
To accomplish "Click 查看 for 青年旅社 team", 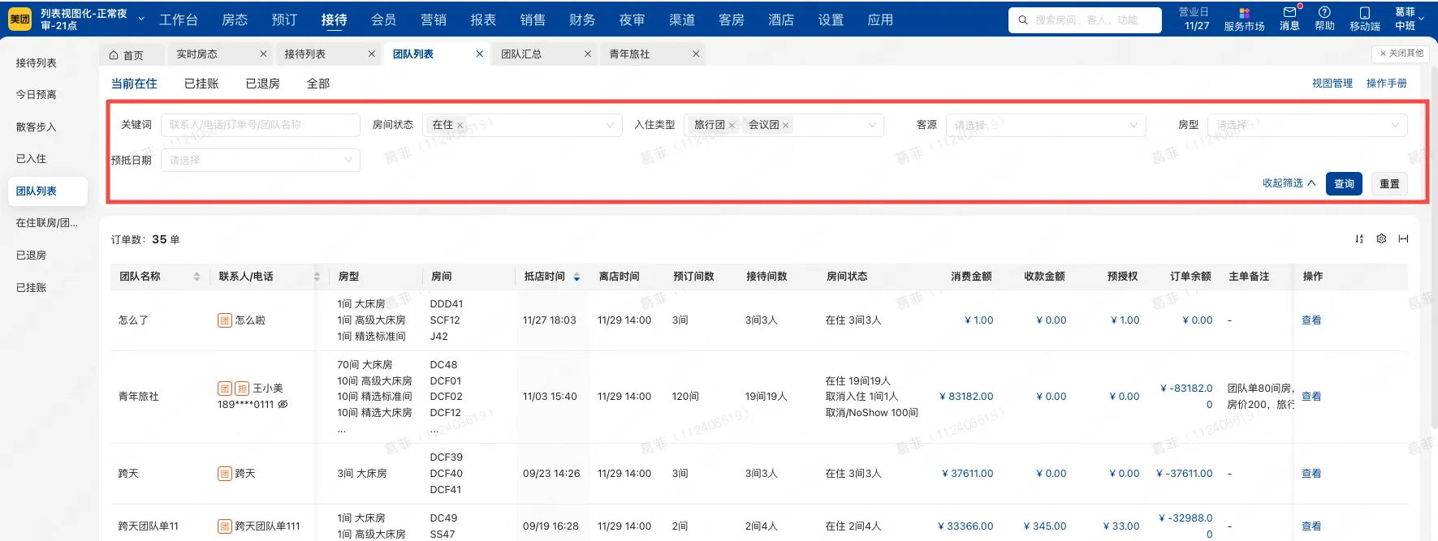I will click(x=1311, y=397).
